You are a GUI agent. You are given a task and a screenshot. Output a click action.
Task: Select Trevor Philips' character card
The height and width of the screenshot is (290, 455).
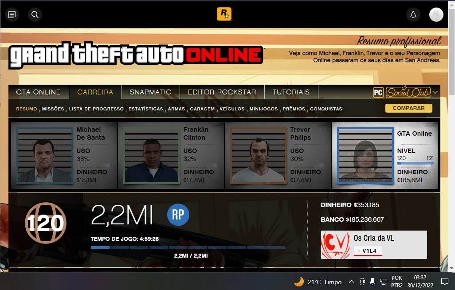pos(278,155)
